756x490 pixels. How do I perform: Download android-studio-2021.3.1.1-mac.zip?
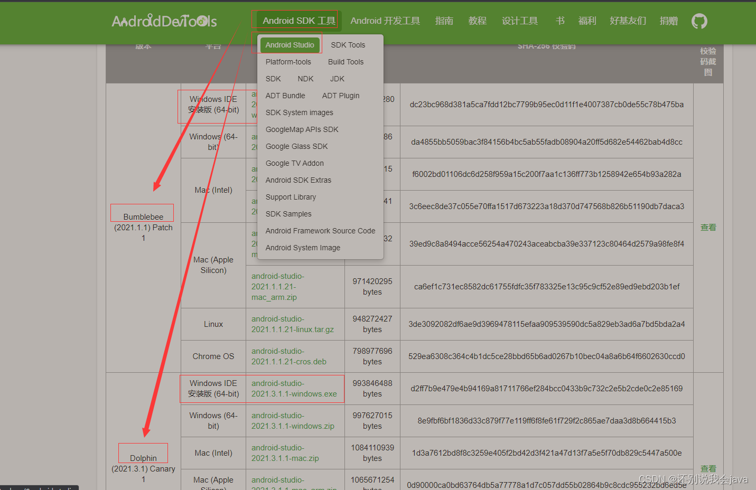(285, 453)
